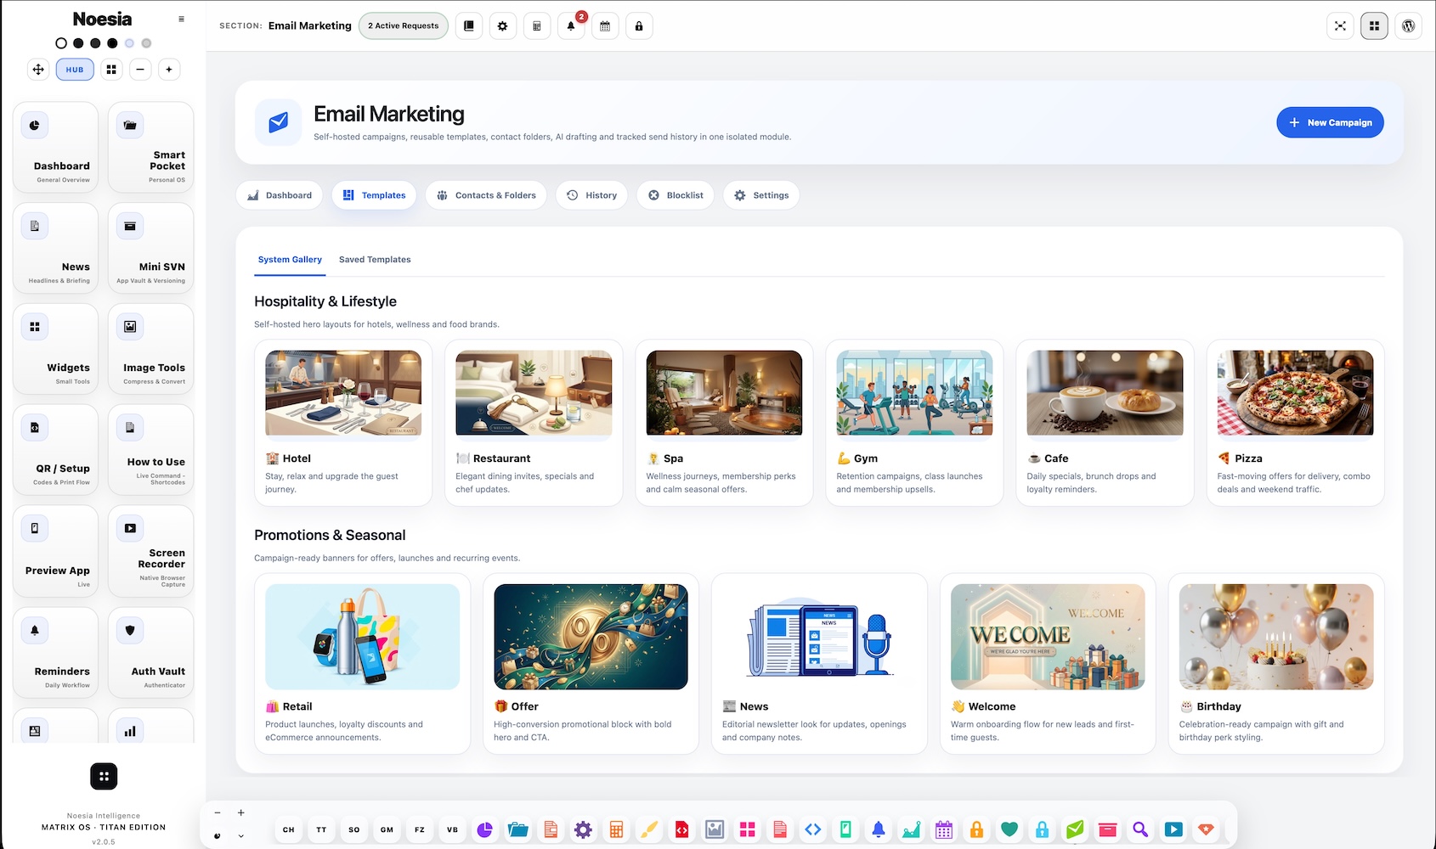Viewport: 1436px width, 849px height.
Task: Click the lock icon in top bar
Action: coord(639,26)
